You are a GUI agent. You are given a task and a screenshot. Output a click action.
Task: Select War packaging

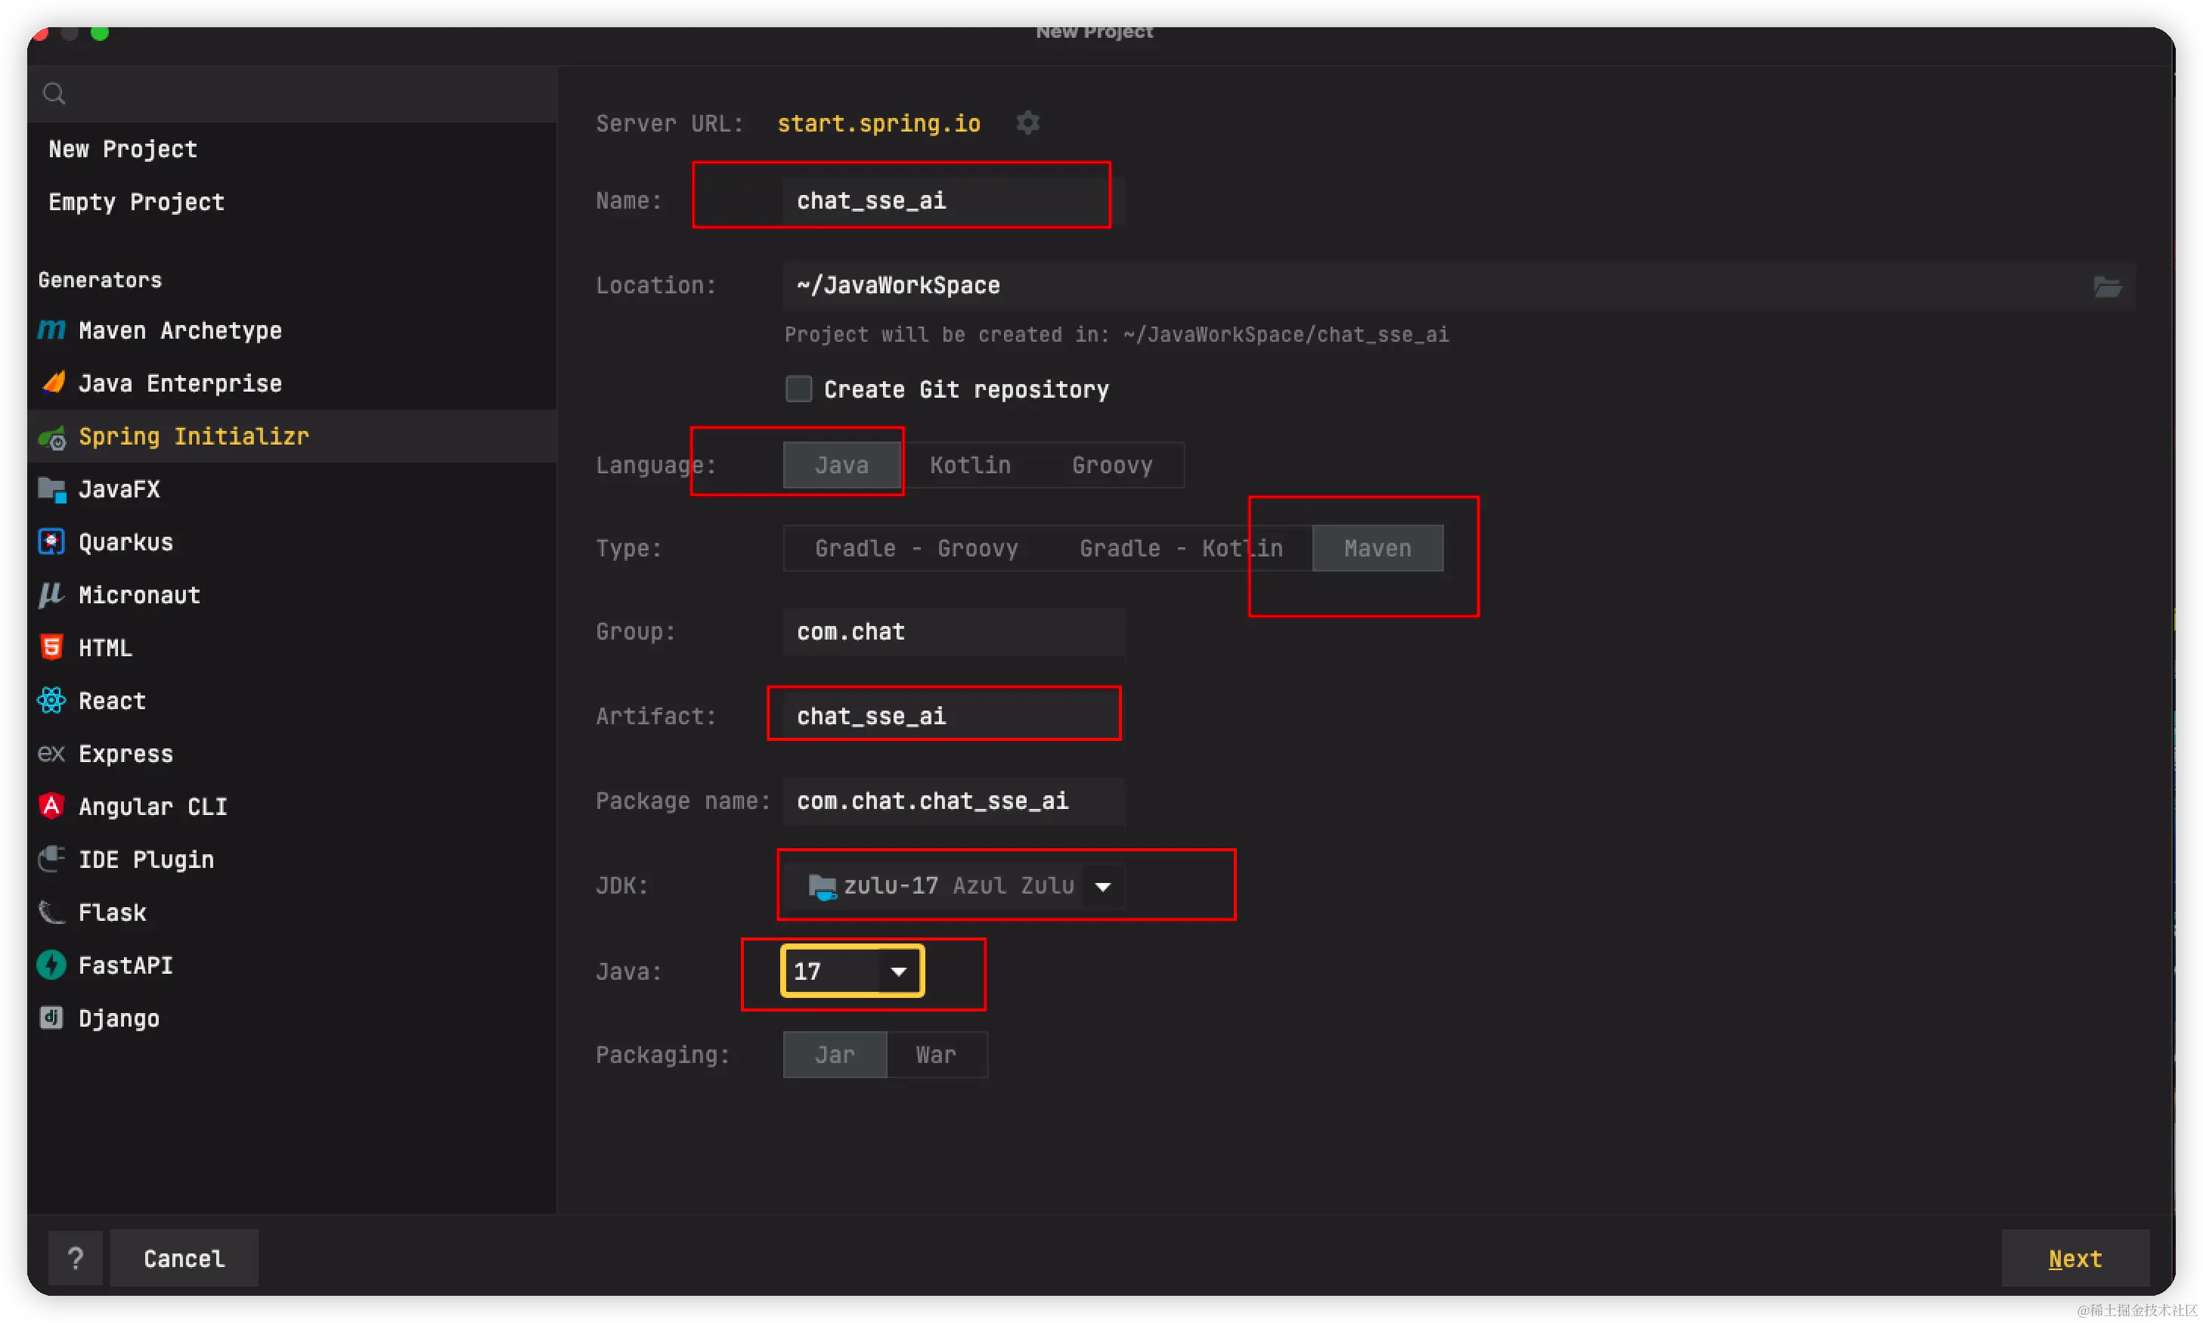[x=936, y=1055]
